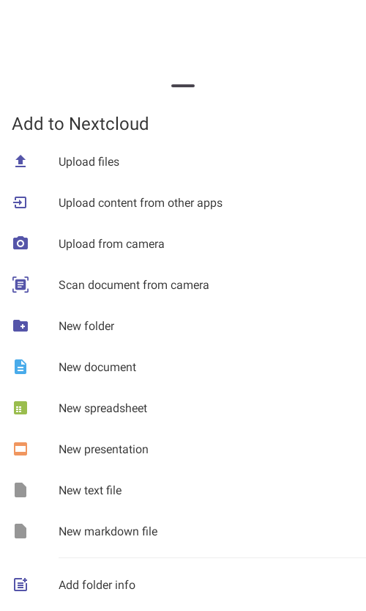366x611 pixels.
Task: Click the new folder plus icon
Action: click(20, 326)
